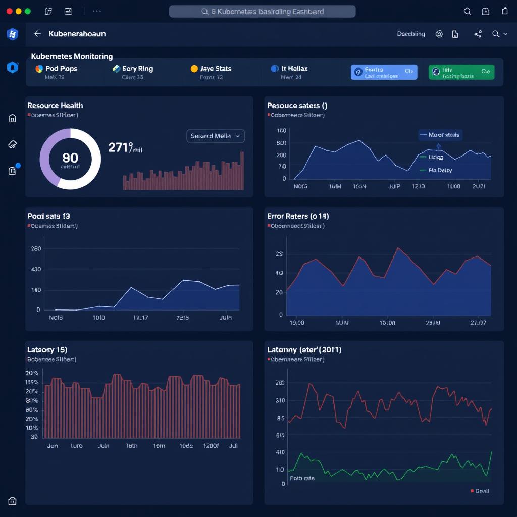Open the clipboard icon with blue notification dot

pyautogui.click(x=13, y=171)
